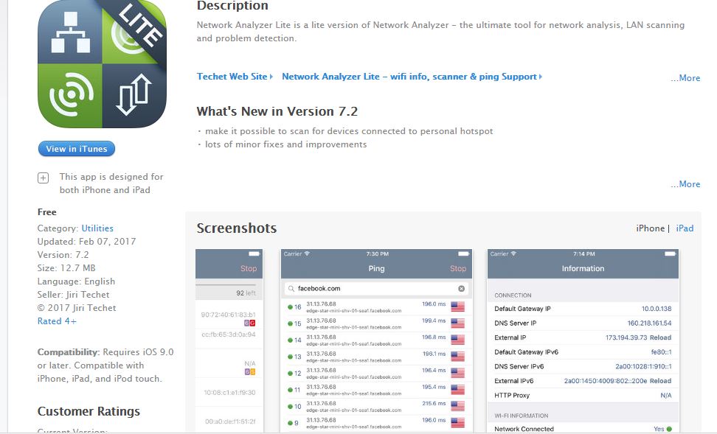
Task: Click the plus icon beside iPhone and iPad text
Action: point(44,178)
